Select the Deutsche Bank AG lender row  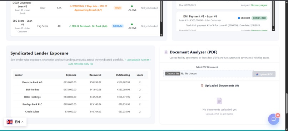pyautogui.click(x=80, y=82)
